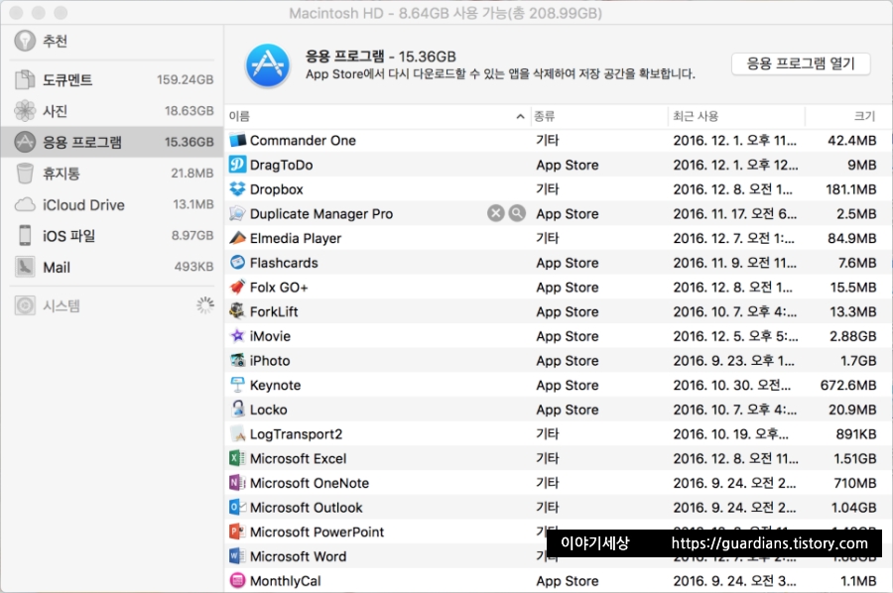The image size is (893, 593).
Task: Click the ForkLift app icon
Action: (237, 311)
